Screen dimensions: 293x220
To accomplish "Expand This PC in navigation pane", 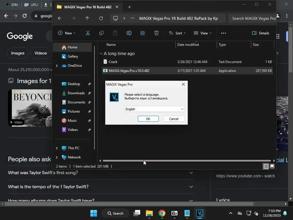I will 57,148.
